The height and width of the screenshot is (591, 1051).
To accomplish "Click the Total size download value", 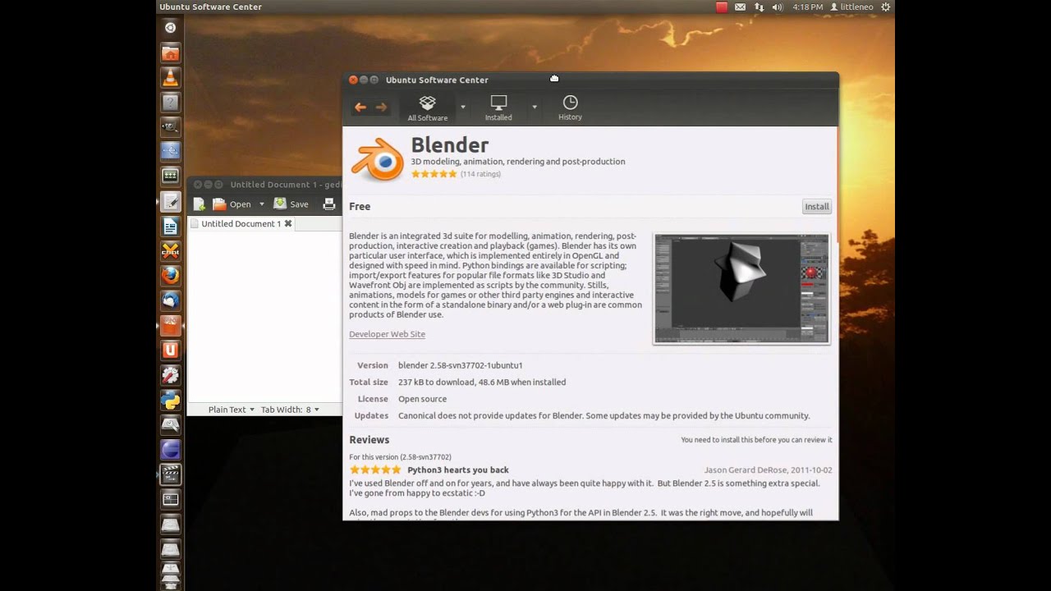I will (482, 383).
